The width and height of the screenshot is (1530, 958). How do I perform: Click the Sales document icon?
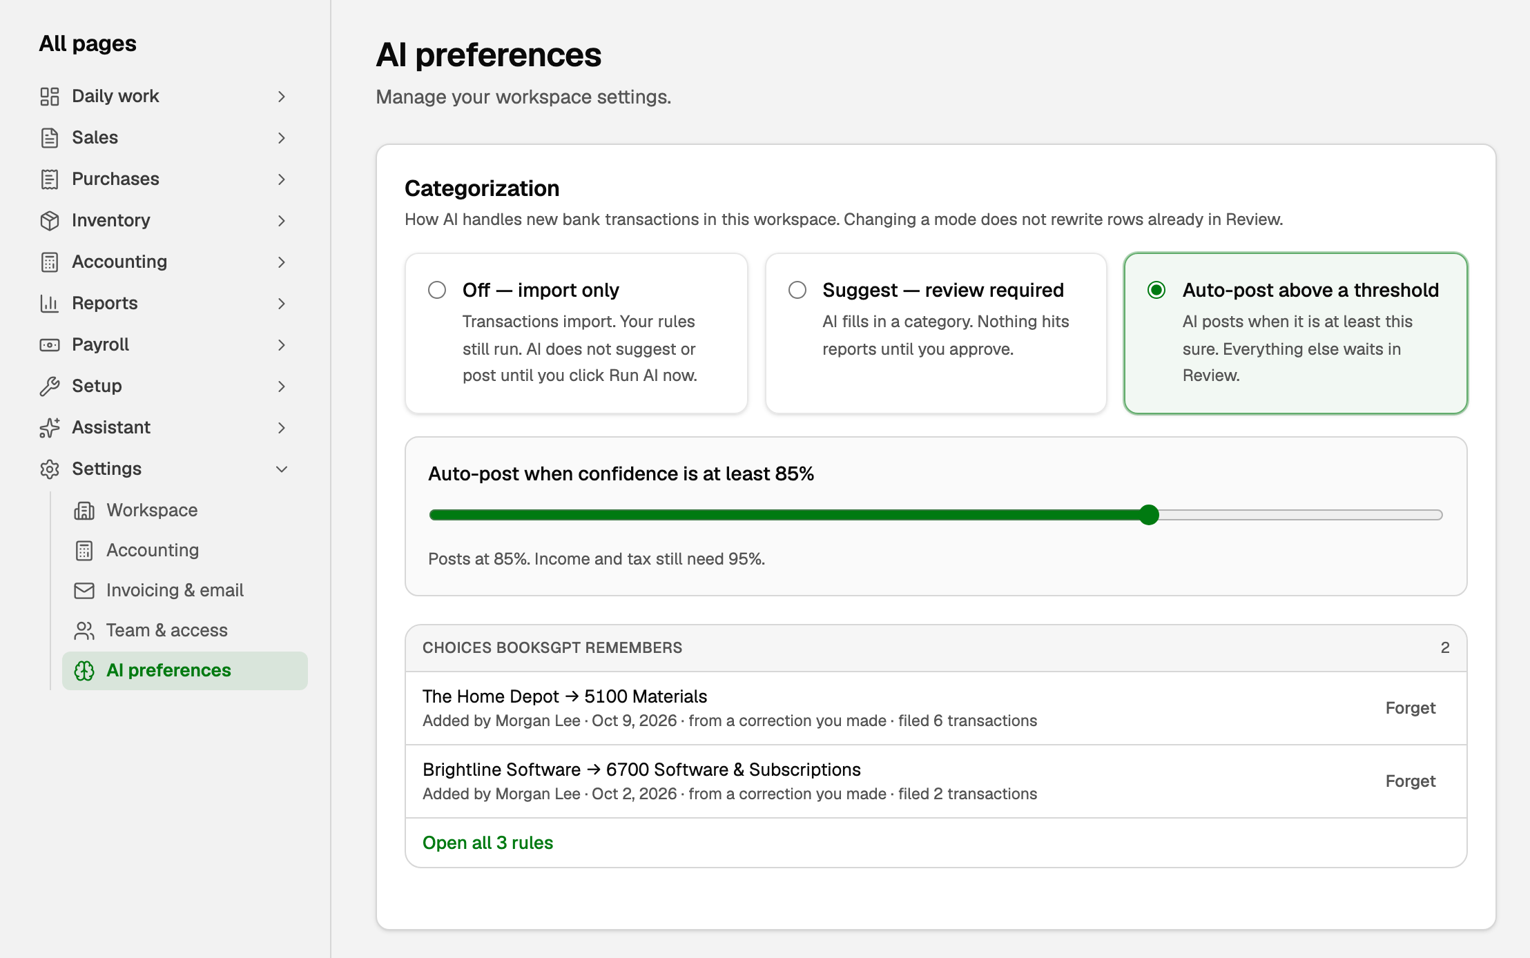click(50, 138)
